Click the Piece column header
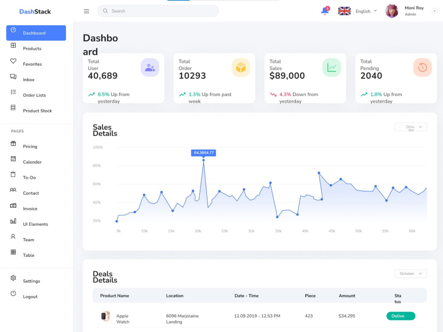 click(x=310, y=296)
